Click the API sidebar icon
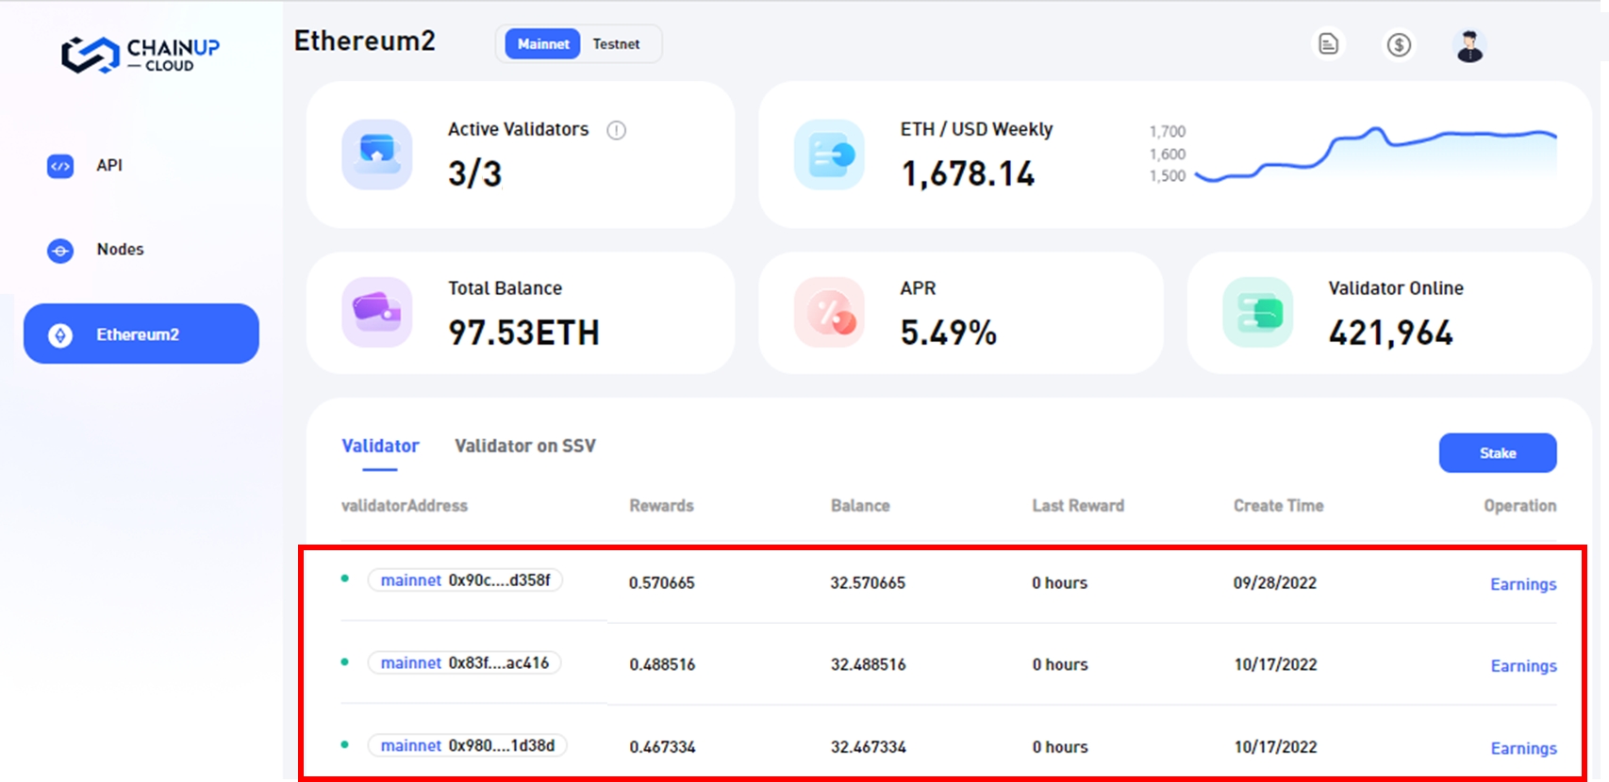 coord(60,166)
